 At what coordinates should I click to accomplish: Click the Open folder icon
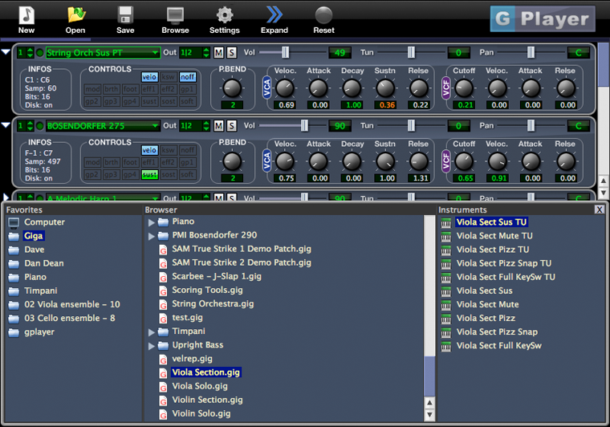(x=75, y=15)
